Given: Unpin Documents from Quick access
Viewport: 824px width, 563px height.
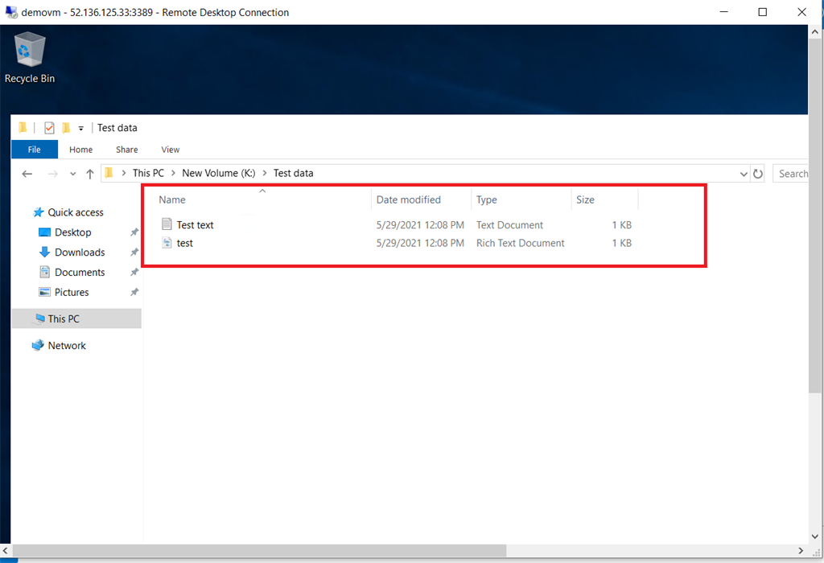Looking at the screenshot, I should (134, 272).
